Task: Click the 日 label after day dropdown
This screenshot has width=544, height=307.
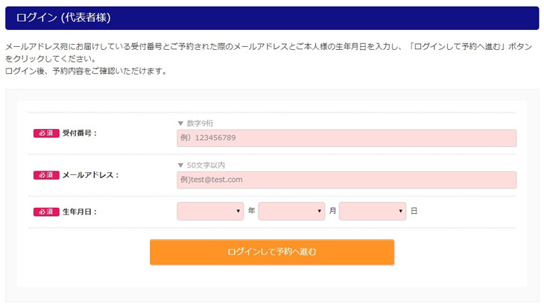Action: [414, 212]
